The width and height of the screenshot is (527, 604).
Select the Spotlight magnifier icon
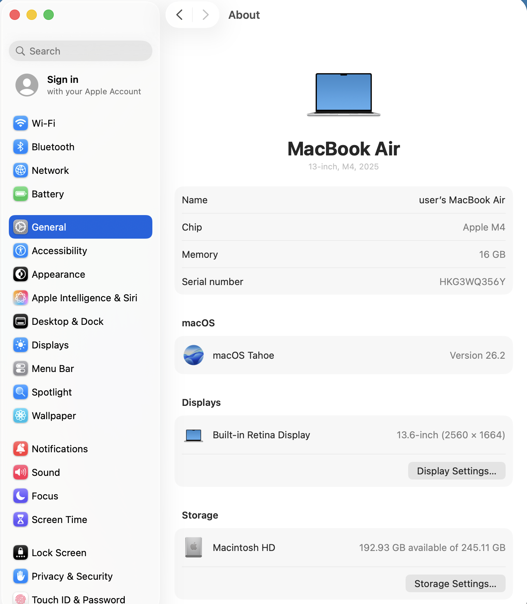point(21,392)
